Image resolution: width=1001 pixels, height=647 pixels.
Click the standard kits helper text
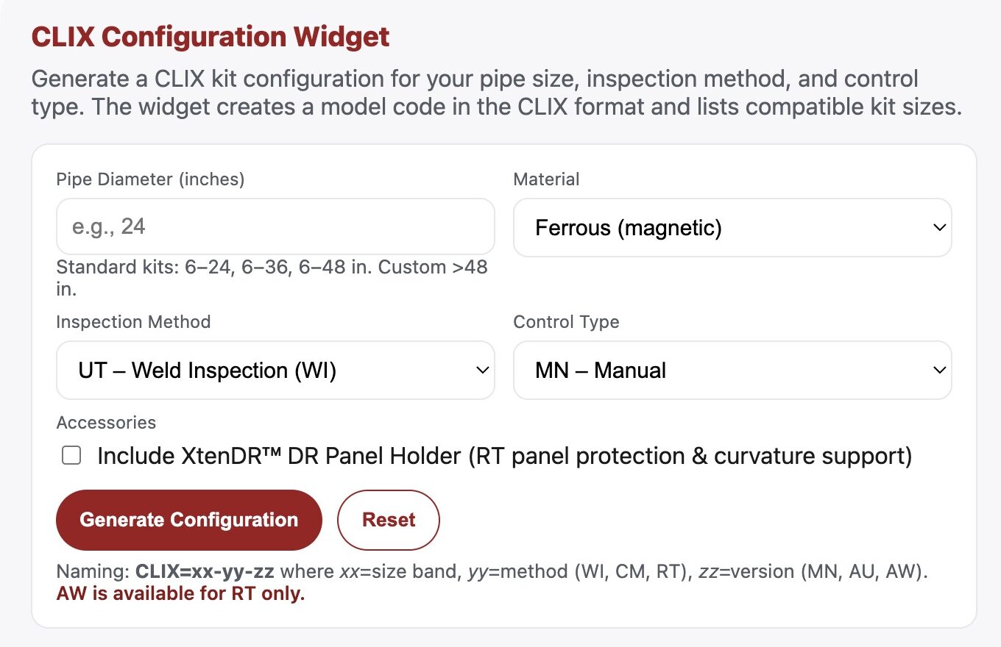pyautogui.click(x=272, y=267)
